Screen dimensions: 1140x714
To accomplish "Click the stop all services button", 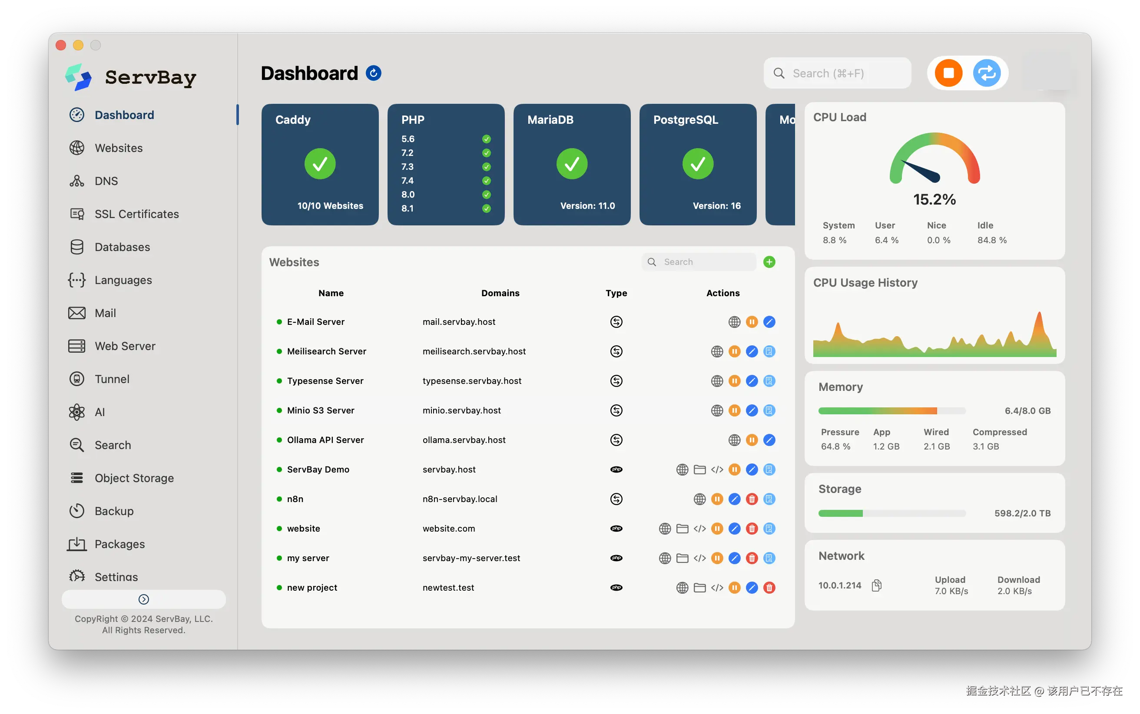I will 948,73.
